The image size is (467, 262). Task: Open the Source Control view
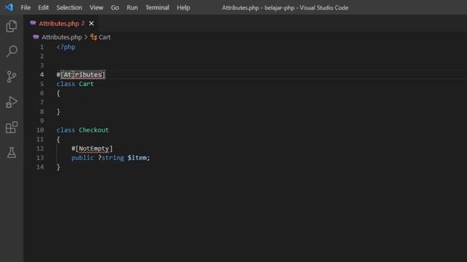pyautogui.click(x=12, y=76)
